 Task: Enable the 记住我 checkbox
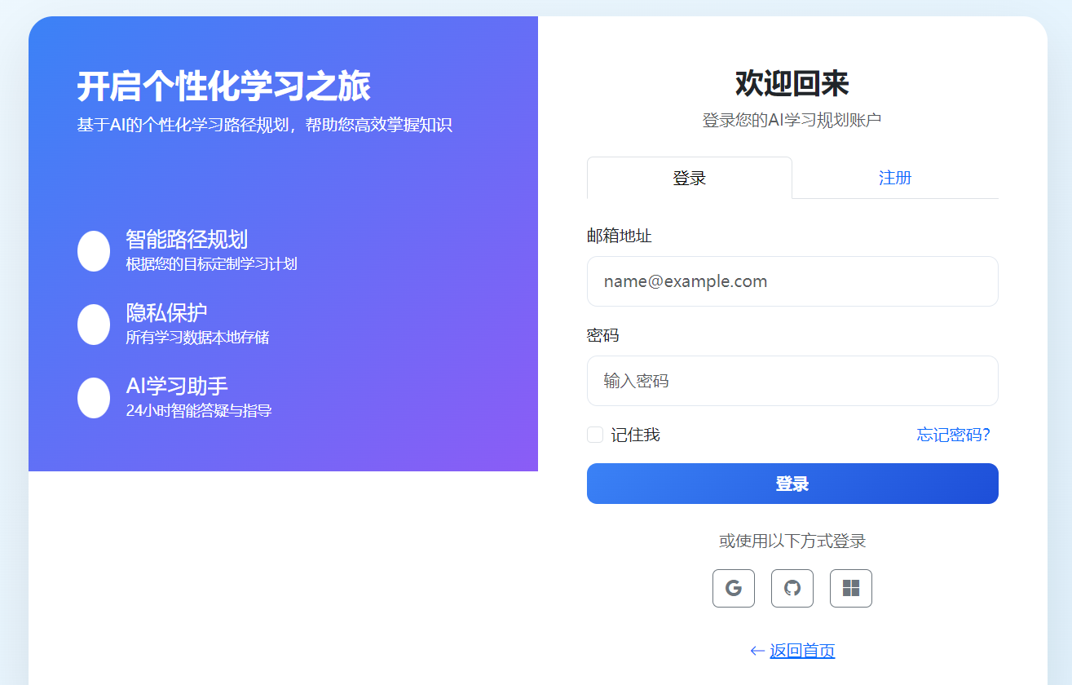point(594,435)
